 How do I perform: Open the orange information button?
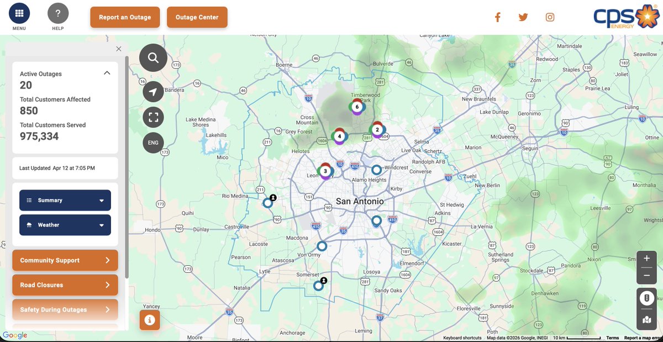(x=150, y=320)
